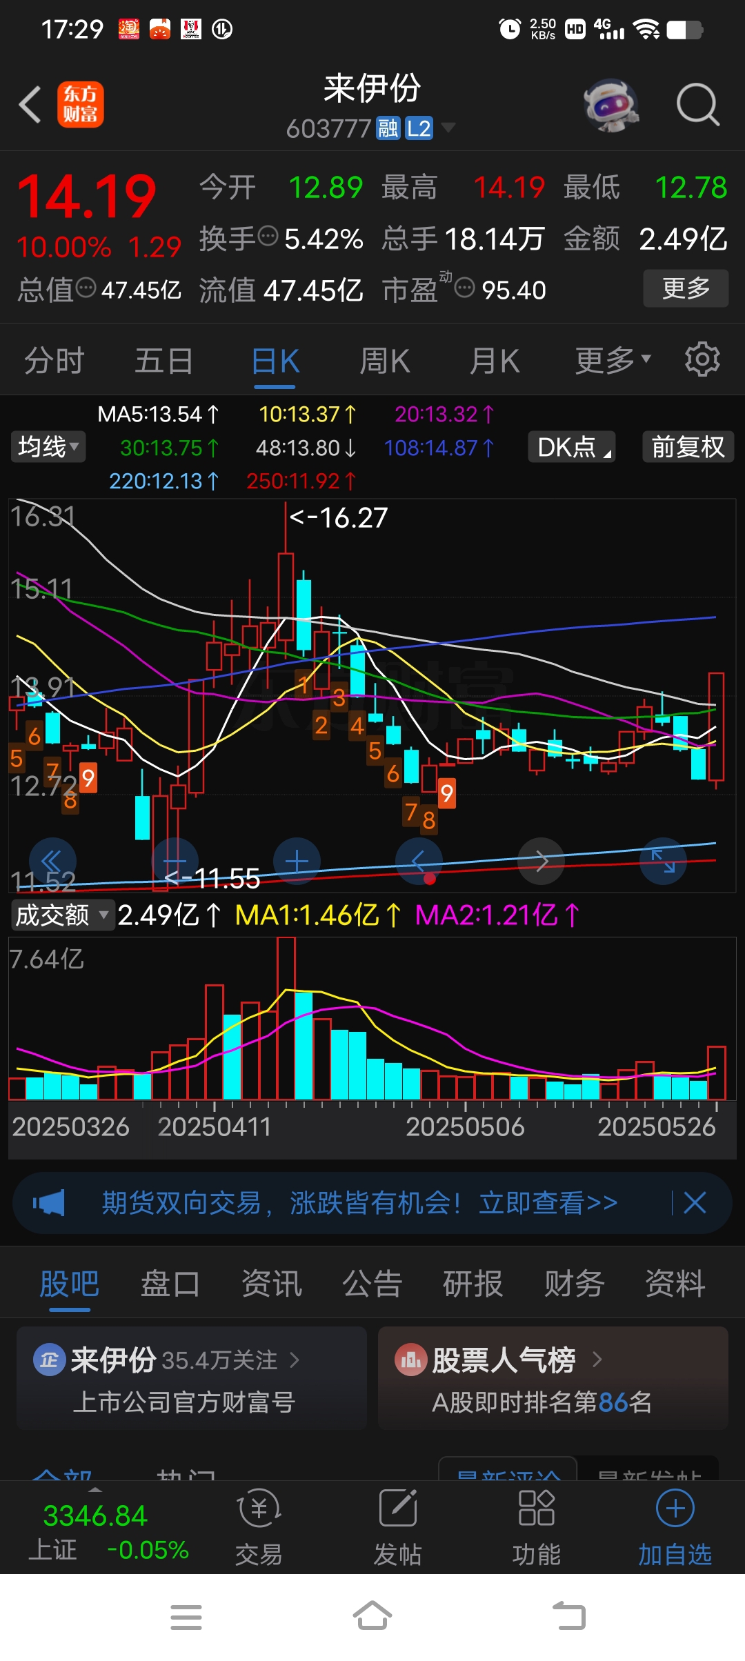Tap the 更多 quote details button
The height and width of the screenshot is (1661, 745).
(686, 288)
